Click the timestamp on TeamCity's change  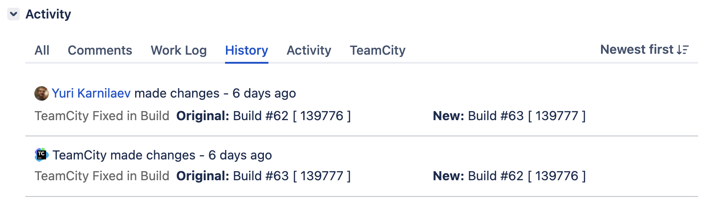click(240, 155)
